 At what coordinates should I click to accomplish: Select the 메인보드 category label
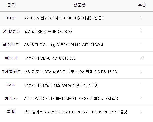pyautogui.click(x=11, y=45)
